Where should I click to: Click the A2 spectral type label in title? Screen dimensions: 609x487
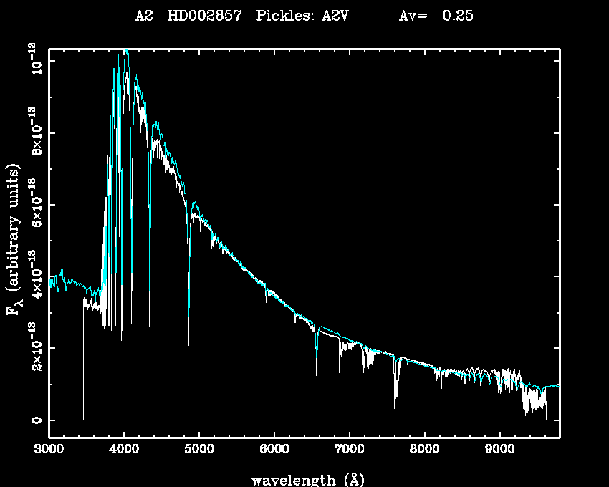coord(144,16)
